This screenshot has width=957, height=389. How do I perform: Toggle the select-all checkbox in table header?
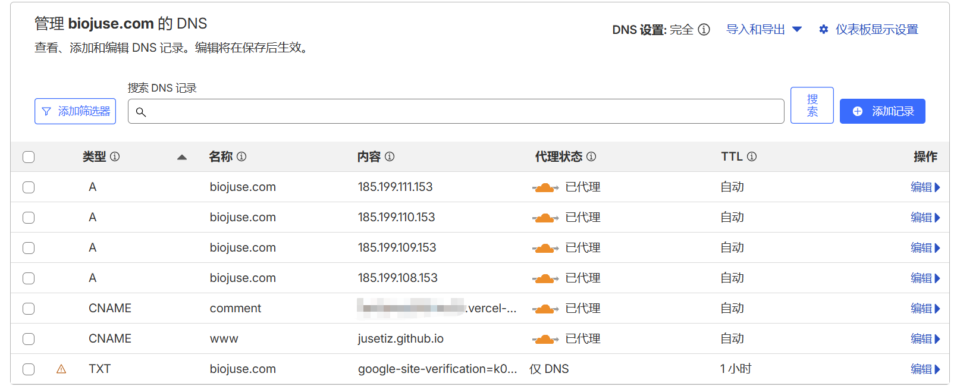coord(29,157)
